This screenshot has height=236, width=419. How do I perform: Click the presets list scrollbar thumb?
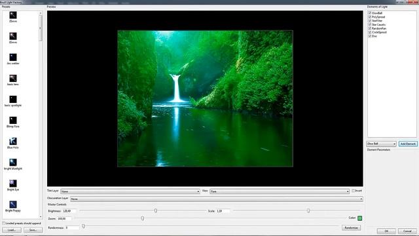tap(41, 28)
